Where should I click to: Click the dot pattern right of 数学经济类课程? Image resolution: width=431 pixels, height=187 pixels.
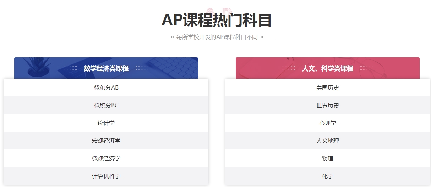click(142, 68)
